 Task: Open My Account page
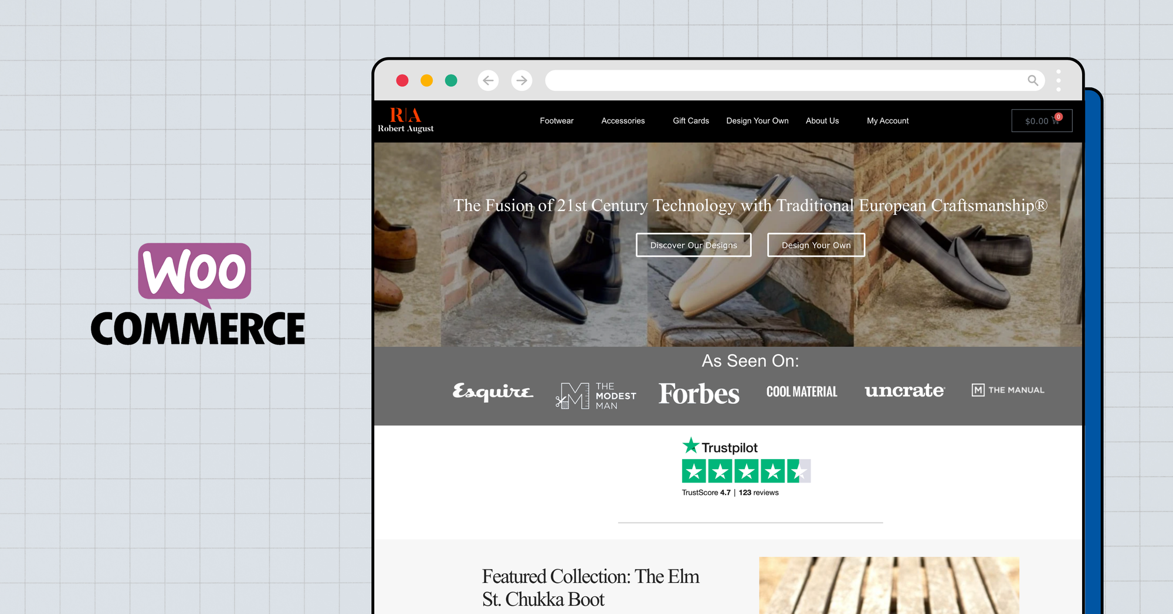[x=888, y=121]
